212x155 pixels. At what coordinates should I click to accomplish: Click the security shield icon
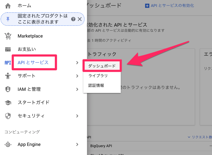click(x=8, y=116)
